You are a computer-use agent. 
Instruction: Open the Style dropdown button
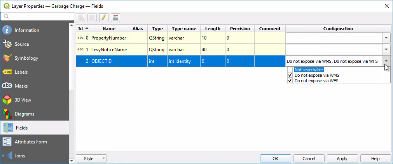pyautogui.click(x=91, y=159)
